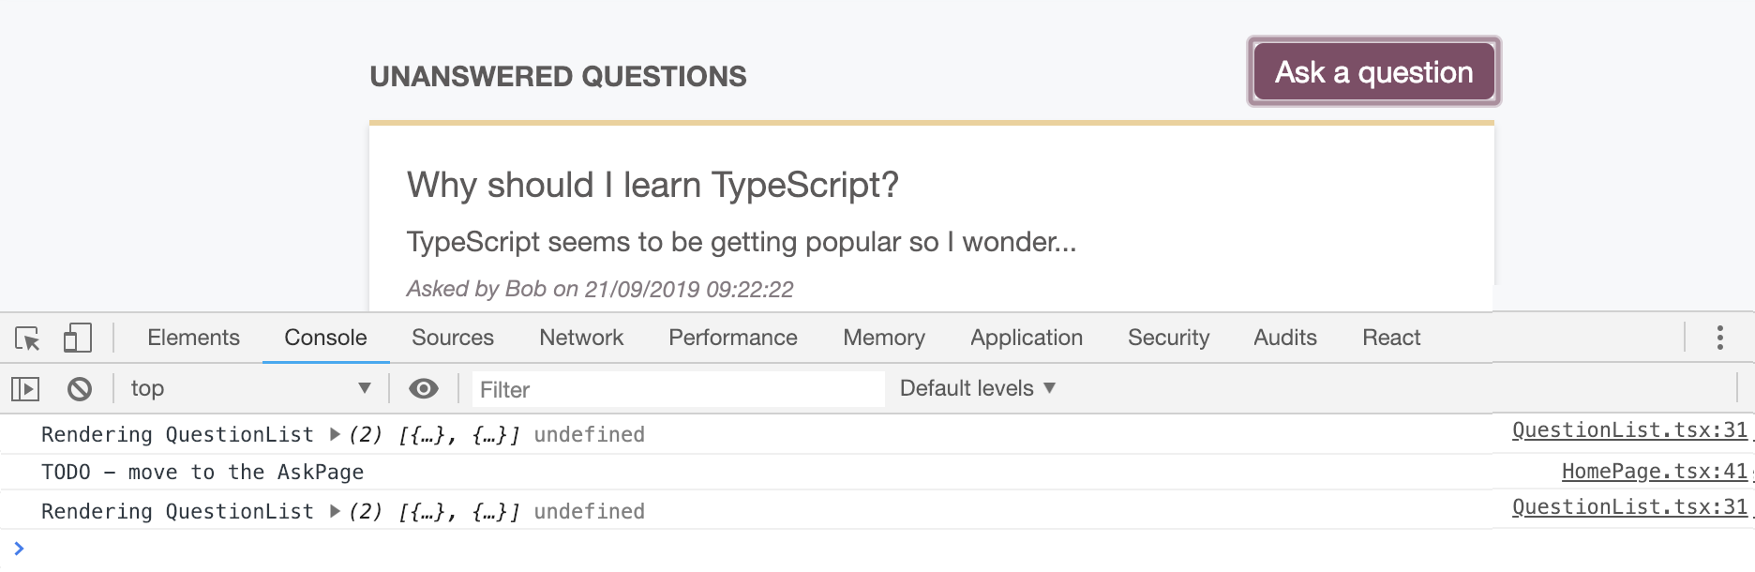Open the React tab
The height and width of the screenshot is (572, 1755).
(1390, 338)
